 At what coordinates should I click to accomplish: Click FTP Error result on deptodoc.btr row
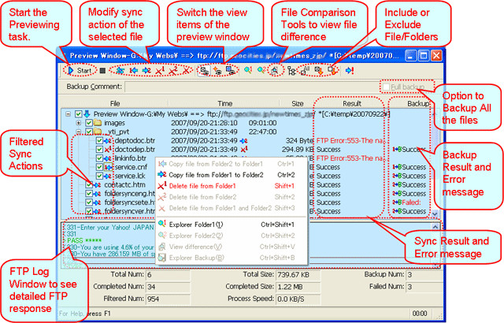(x=350, y=141)
